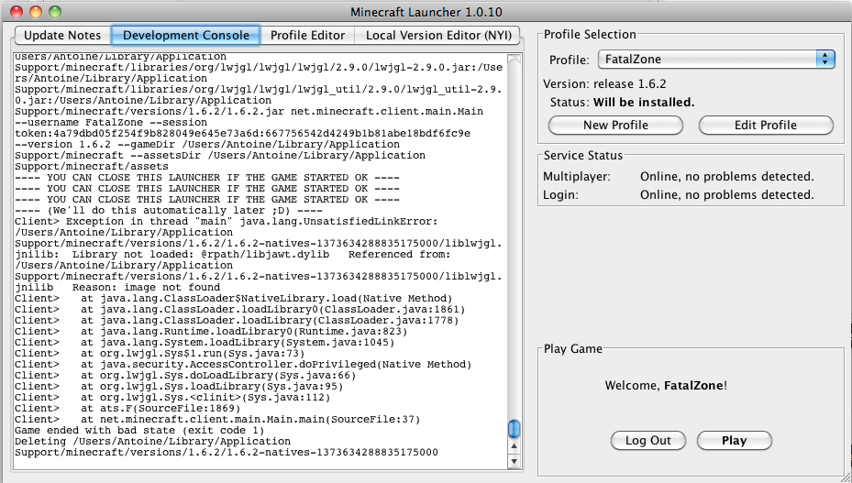The width and height of the screenshot is (852, 483).
Task: Click the session token line in console
Action: pos(242,134)
